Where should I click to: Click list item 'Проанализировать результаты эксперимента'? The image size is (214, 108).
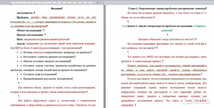(x=45, y=79)
